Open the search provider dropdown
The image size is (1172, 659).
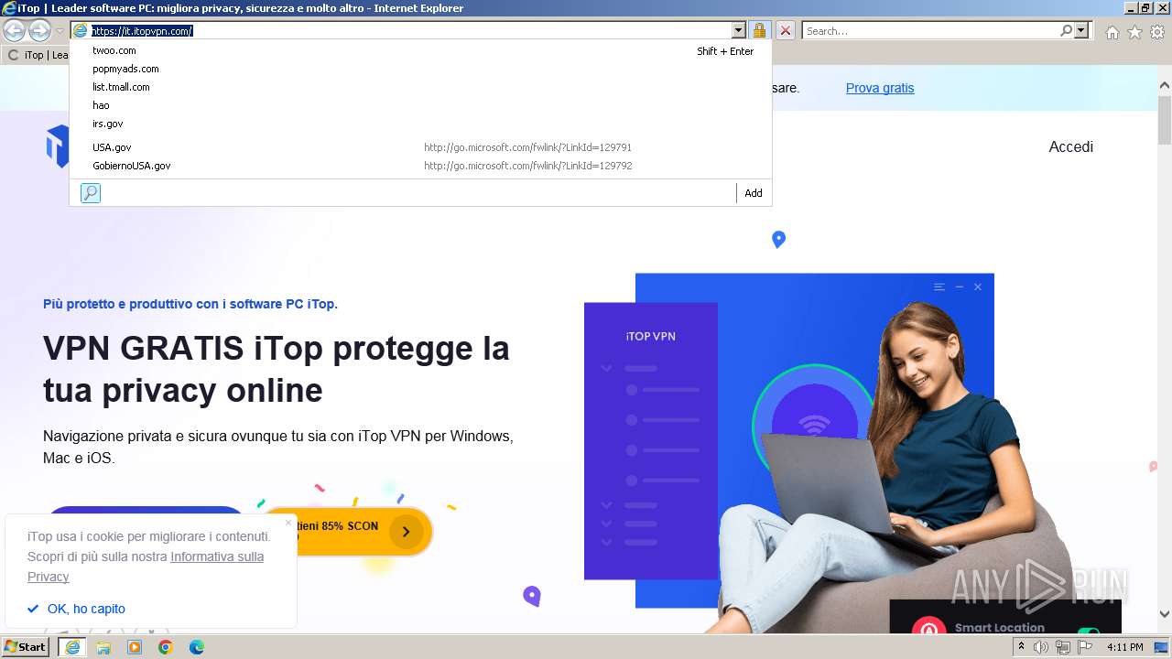click(1081, 31)
